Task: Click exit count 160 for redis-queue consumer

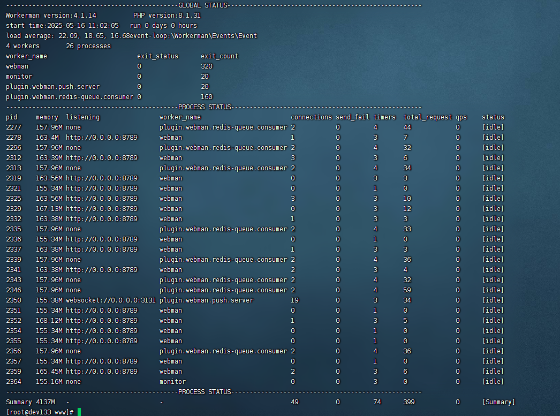Action: (x=207, y=97)
